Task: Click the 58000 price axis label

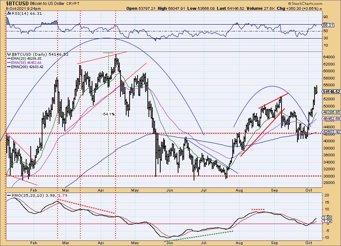Action: click(329, 78)
